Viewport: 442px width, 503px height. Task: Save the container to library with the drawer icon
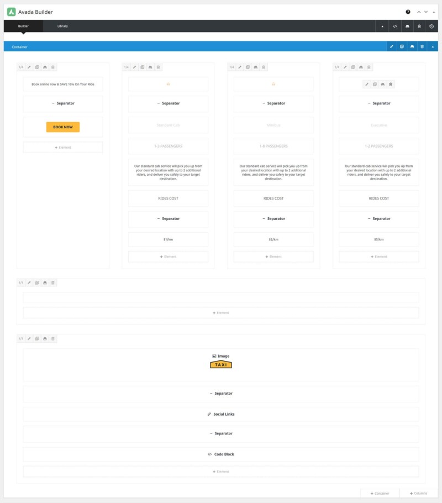(412, 46)
